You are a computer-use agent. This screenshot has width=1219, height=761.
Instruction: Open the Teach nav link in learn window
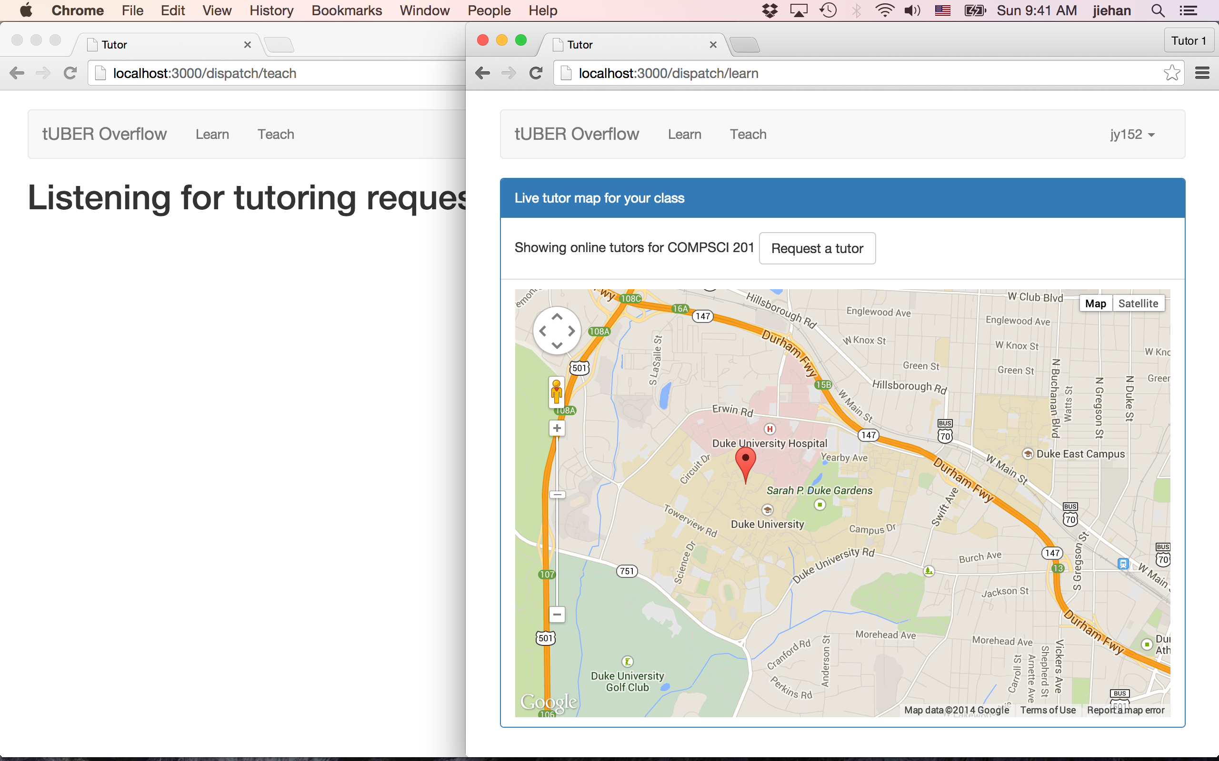748,135
